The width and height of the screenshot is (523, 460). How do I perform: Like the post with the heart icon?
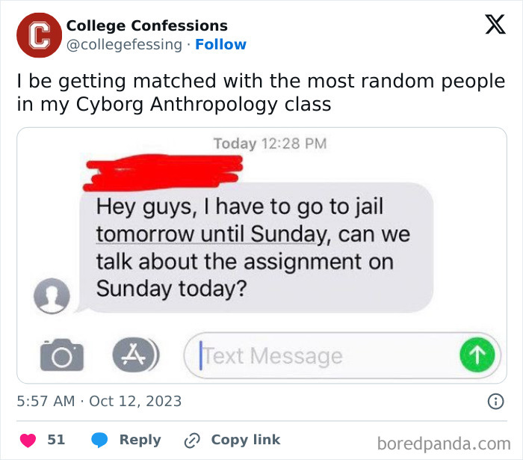click(26, 440)
